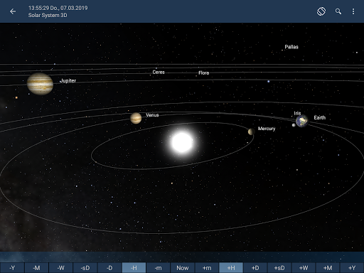The width and height of the screenshot is (364, 273).
Task: Step back one month with -M
Action: [x=36, y=268]
